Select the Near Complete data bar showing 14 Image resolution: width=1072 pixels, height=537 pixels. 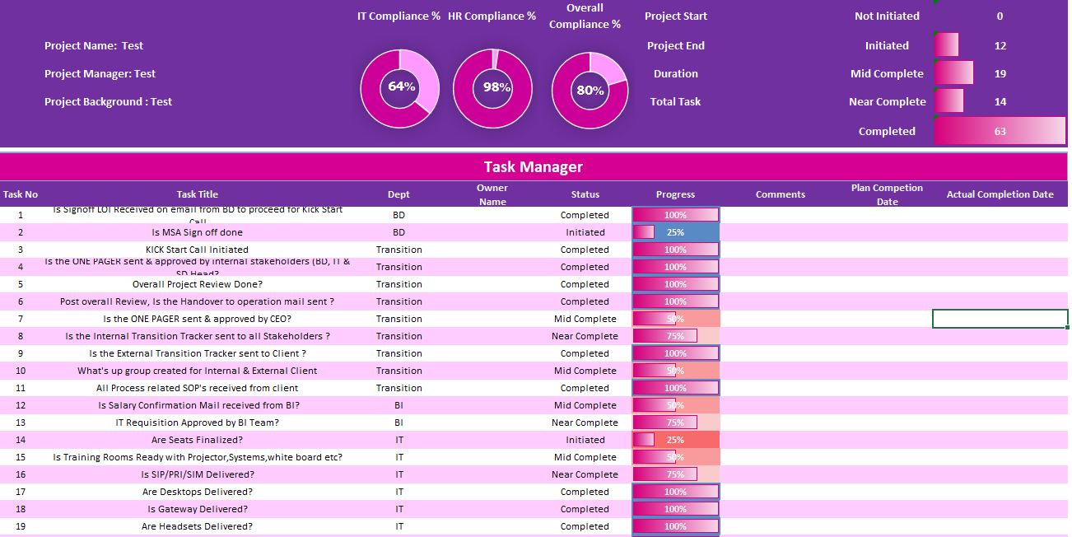(x=948, y=101)
